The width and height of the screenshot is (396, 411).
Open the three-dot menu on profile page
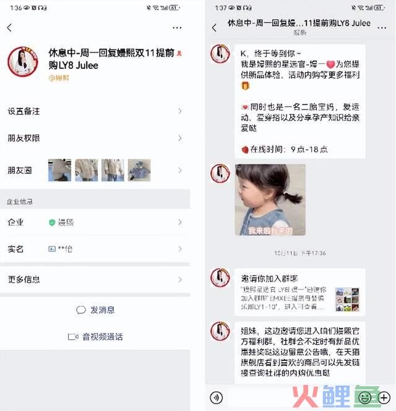point(177,27)
